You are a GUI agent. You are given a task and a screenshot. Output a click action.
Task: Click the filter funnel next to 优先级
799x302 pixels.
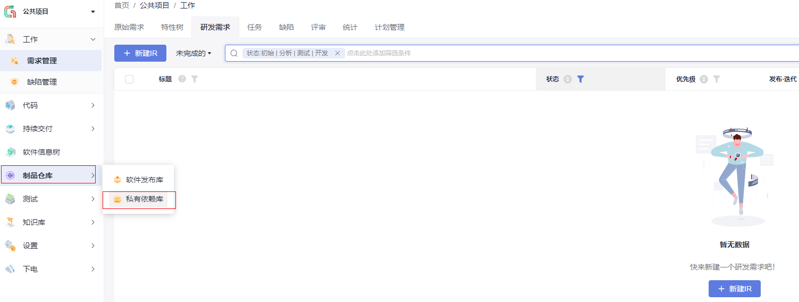(x=717, y=79)
